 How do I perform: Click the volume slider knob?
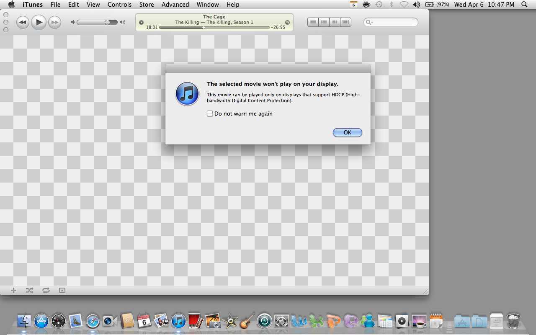[108, 22]
